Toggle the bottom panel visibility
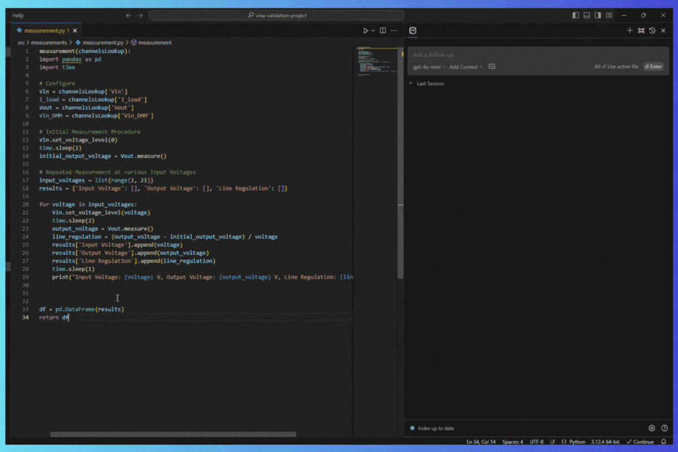The width and height of the screenshot is (678, 452). click(586, 15)
